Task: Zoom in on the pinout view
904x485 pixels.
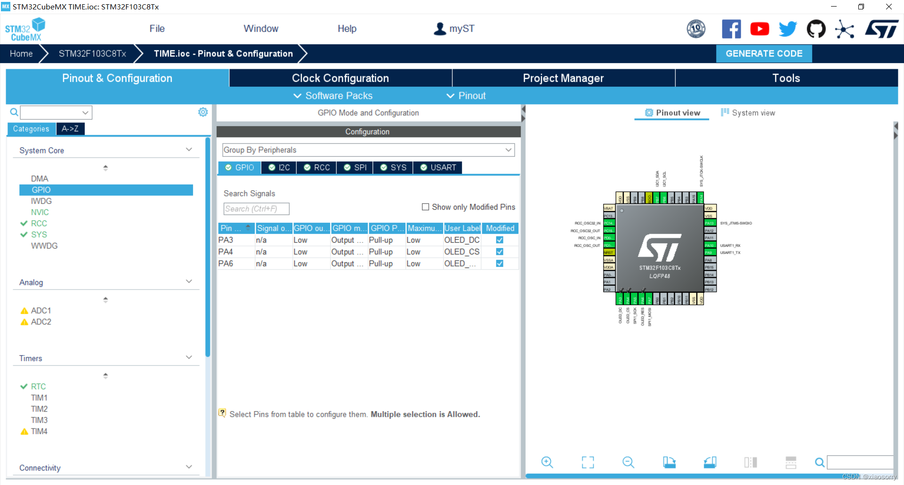Action: (547, 462)
